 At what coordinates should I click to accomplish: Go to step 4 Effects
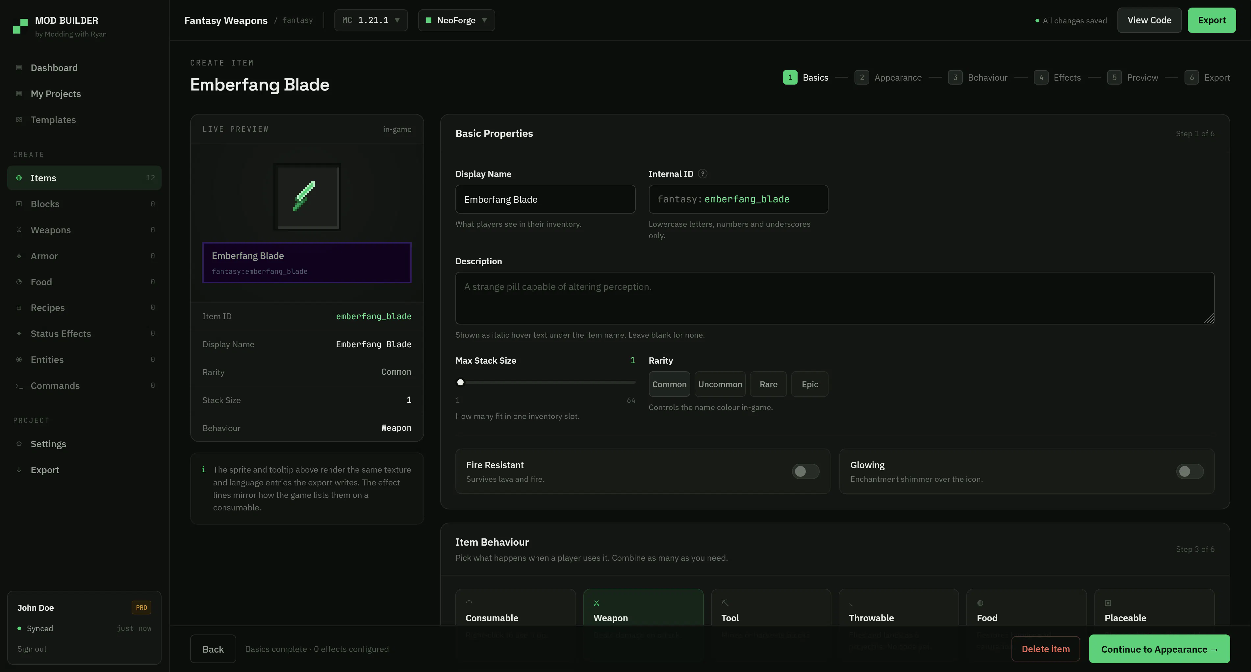1057,77
